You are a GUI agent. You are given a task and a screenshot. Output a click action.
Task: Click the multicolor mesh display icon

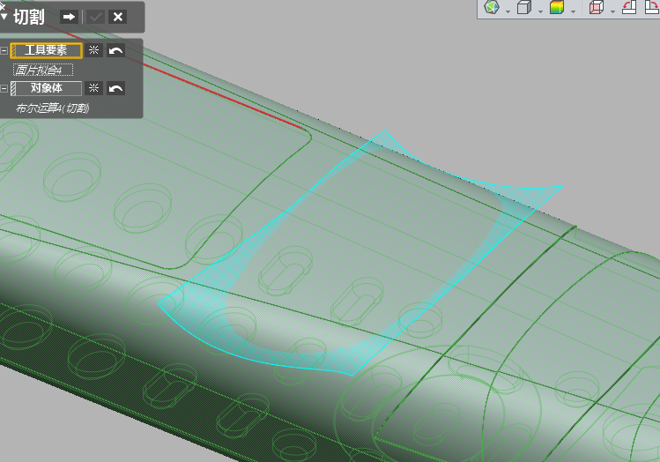tap(492, 7)
